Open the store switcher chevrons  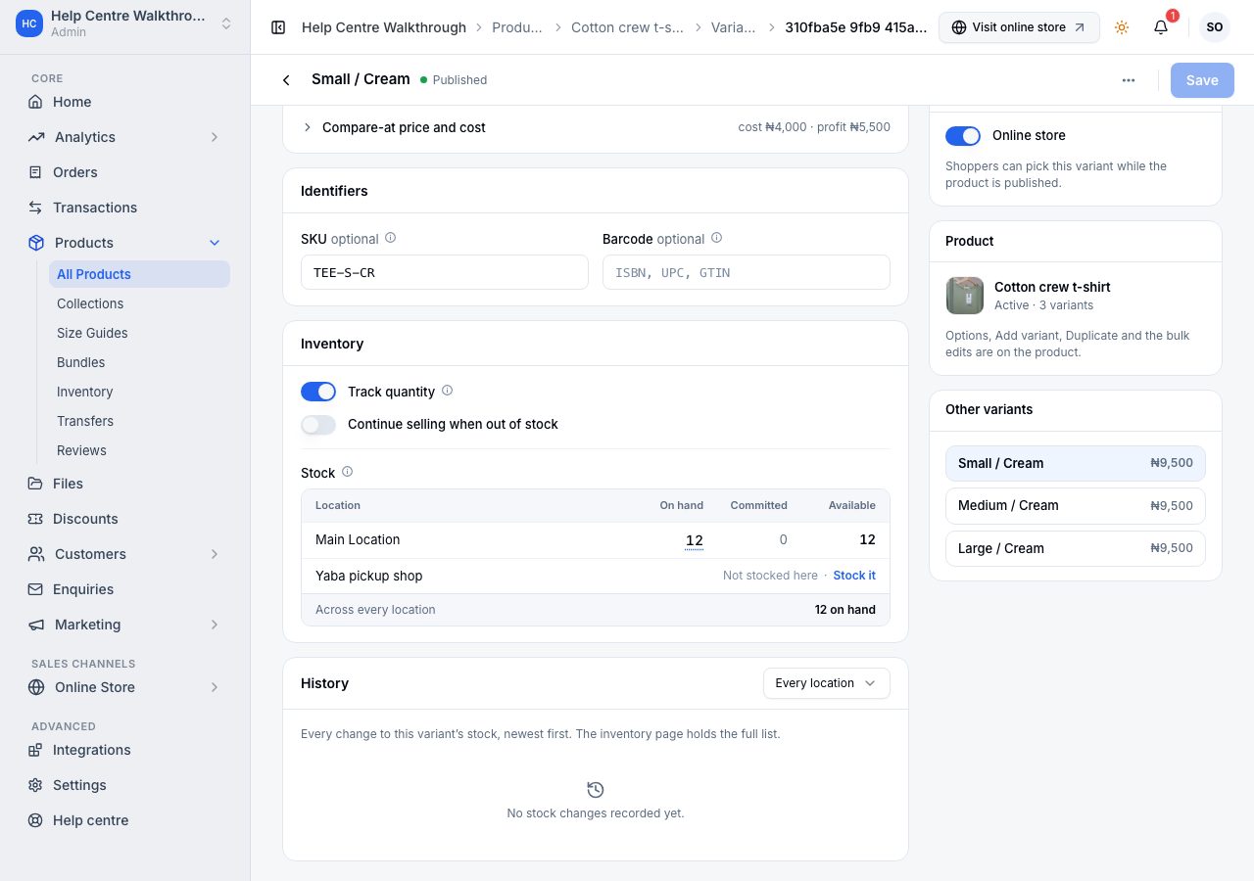click(226, 23)
